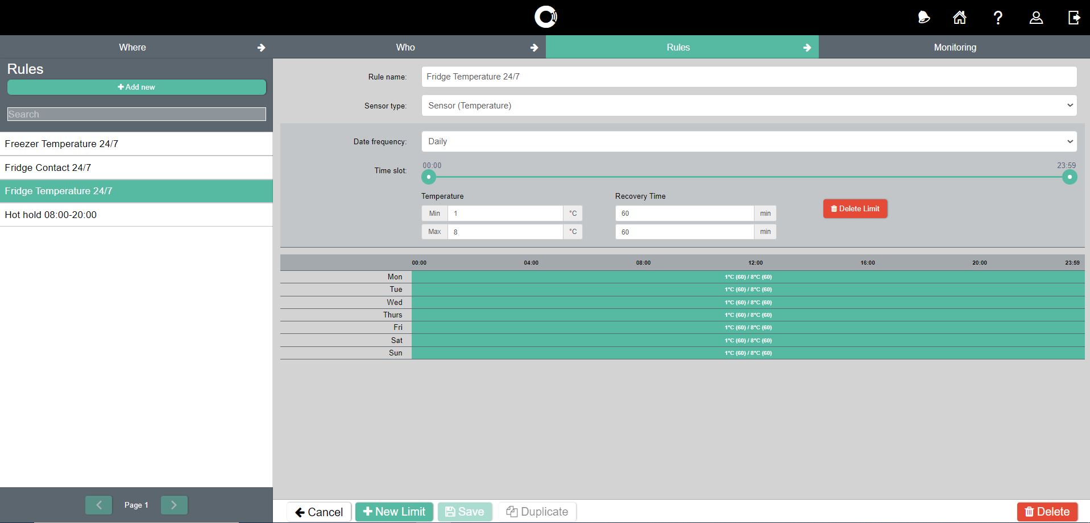Switch to the Where tab

pyautogui.click(x=132, y=47)
